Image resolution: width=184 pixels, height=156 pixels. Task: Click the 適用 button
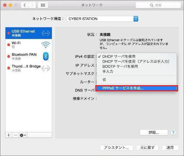point(170,148)
